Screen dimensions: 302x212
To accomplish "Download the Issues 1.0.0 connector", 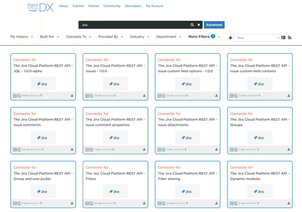I will pyautogui.click(x=144, y=96).
